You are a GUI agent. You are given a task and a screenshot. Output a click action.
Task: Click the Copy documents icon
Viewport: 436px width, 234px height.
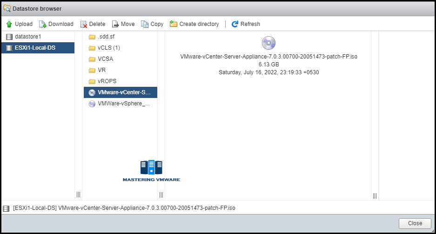pyautogui.click(x=145, y=24)
